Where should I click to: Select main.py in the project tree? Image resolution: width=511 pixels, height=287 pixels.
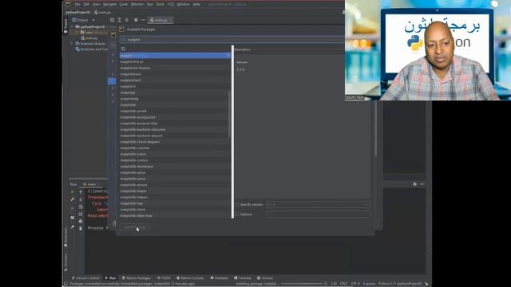tap(89, 38)
